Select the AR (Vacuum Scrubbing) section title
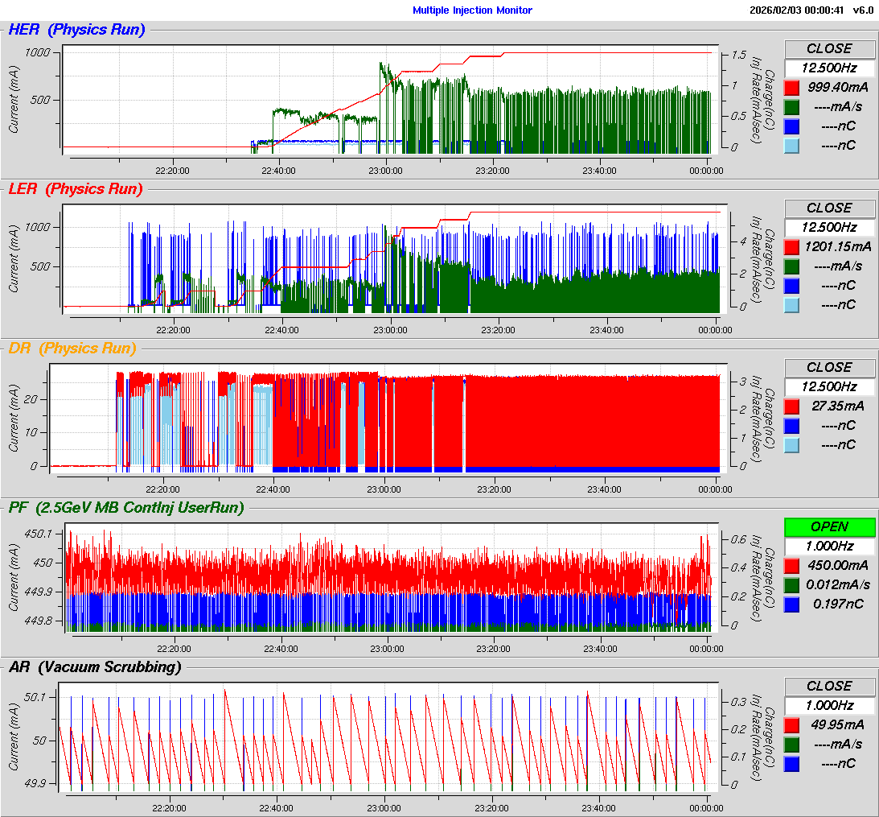The image size is (879, 817). click(x=94, y=667)
